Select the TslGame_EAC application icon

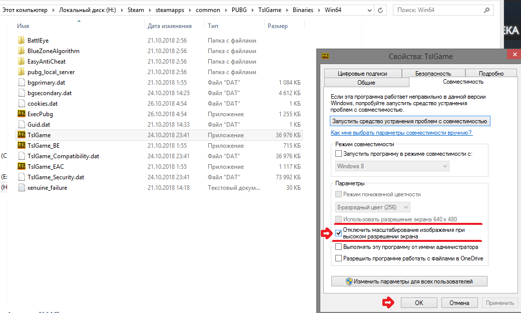[x=21, y=167]
